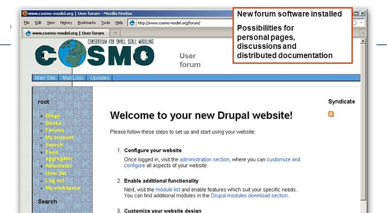Image resolution: width=387 pixels, height=213 pixels.
Task: Click the Search block heading in sidebar
Action: pyautogui.click(x=47, y=202)
